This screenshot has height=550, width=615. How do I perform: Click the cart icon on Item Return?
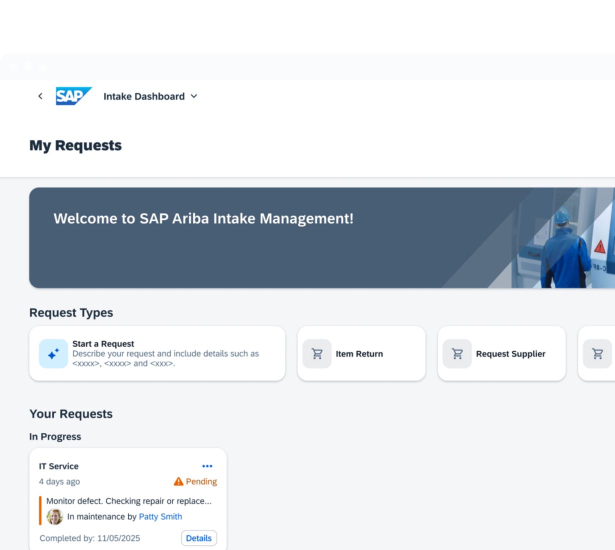tap(317, 353)
